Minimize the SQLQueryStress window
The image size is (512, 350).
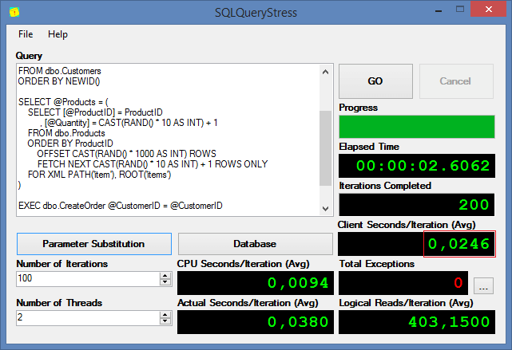439,10
